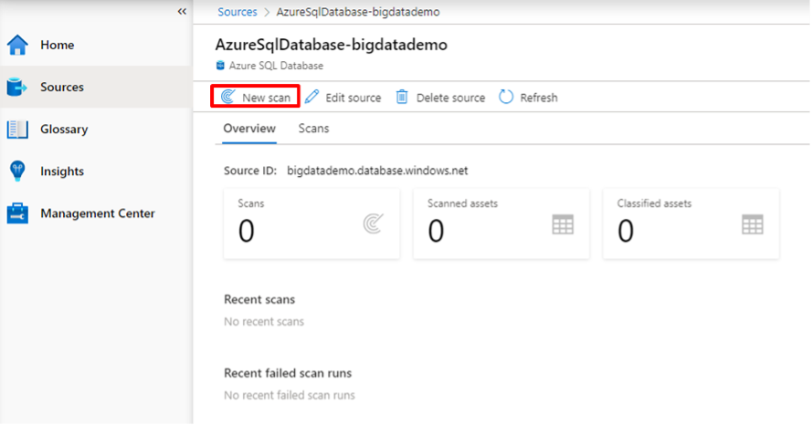Viewport: 812px width, 425px height.
Task: Click the Recent scans heading
Action: (259, 299)
